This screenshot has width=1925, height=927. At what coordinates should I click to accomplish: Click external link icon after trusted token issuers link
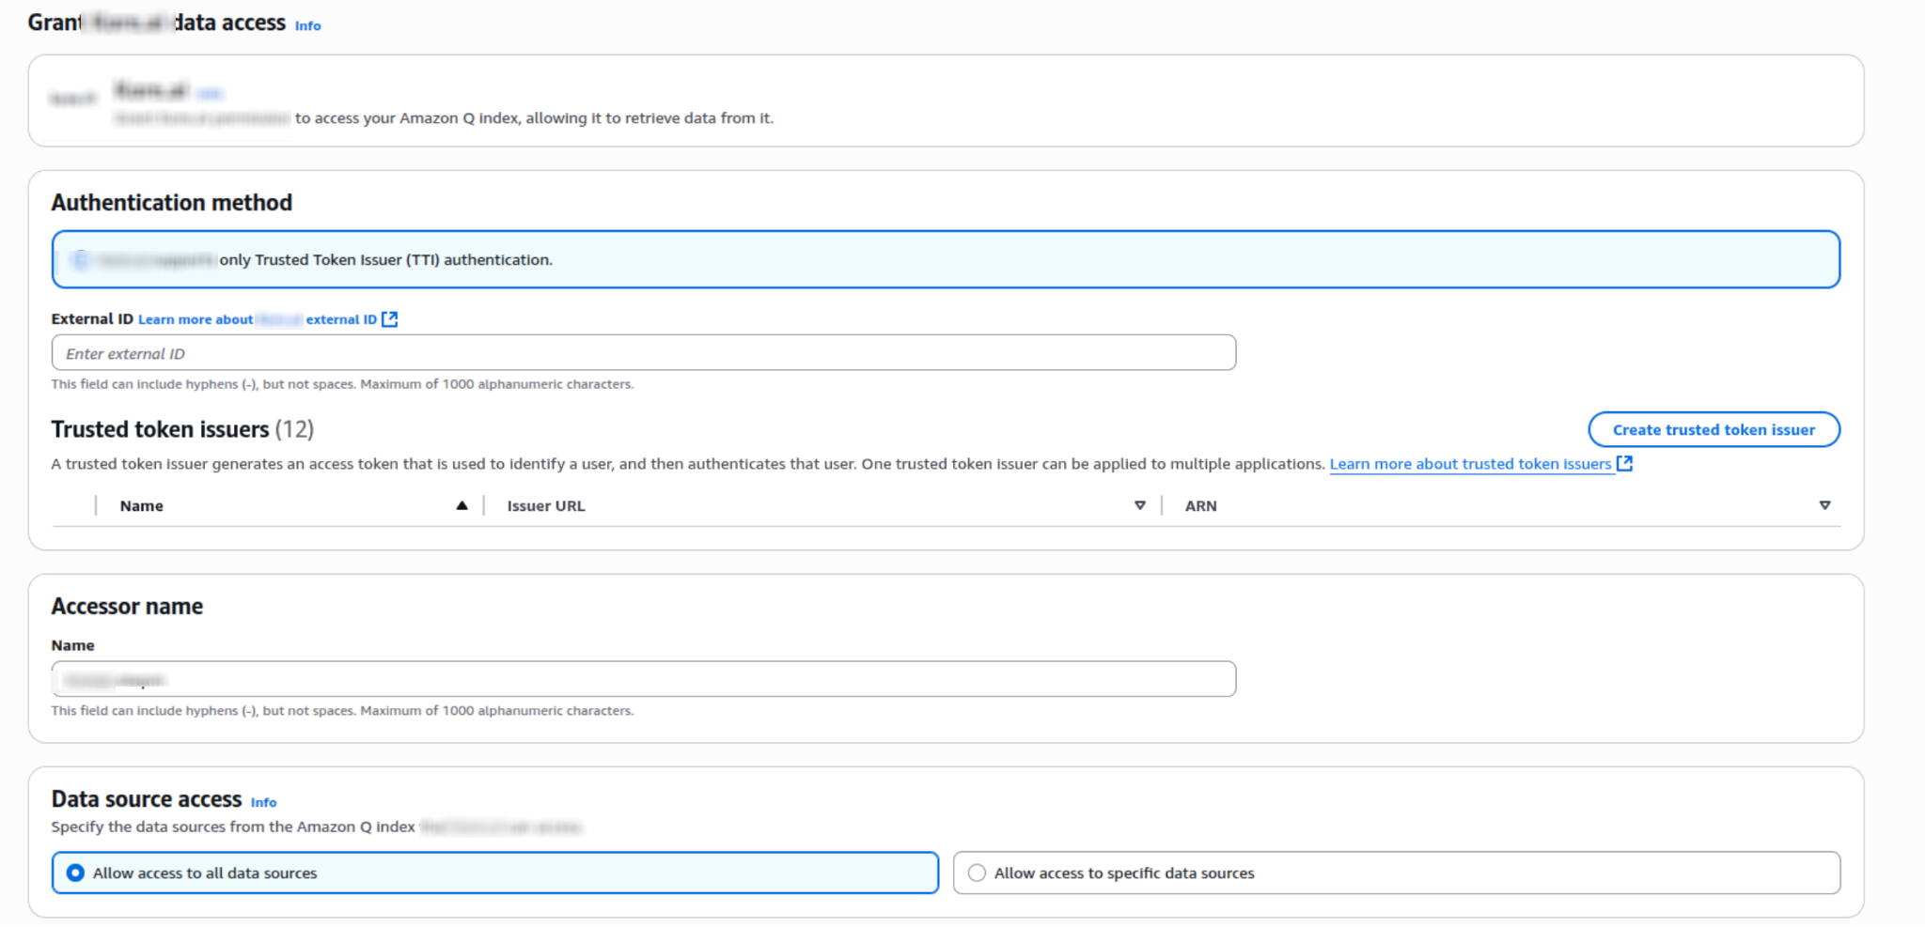[1624, 464]
